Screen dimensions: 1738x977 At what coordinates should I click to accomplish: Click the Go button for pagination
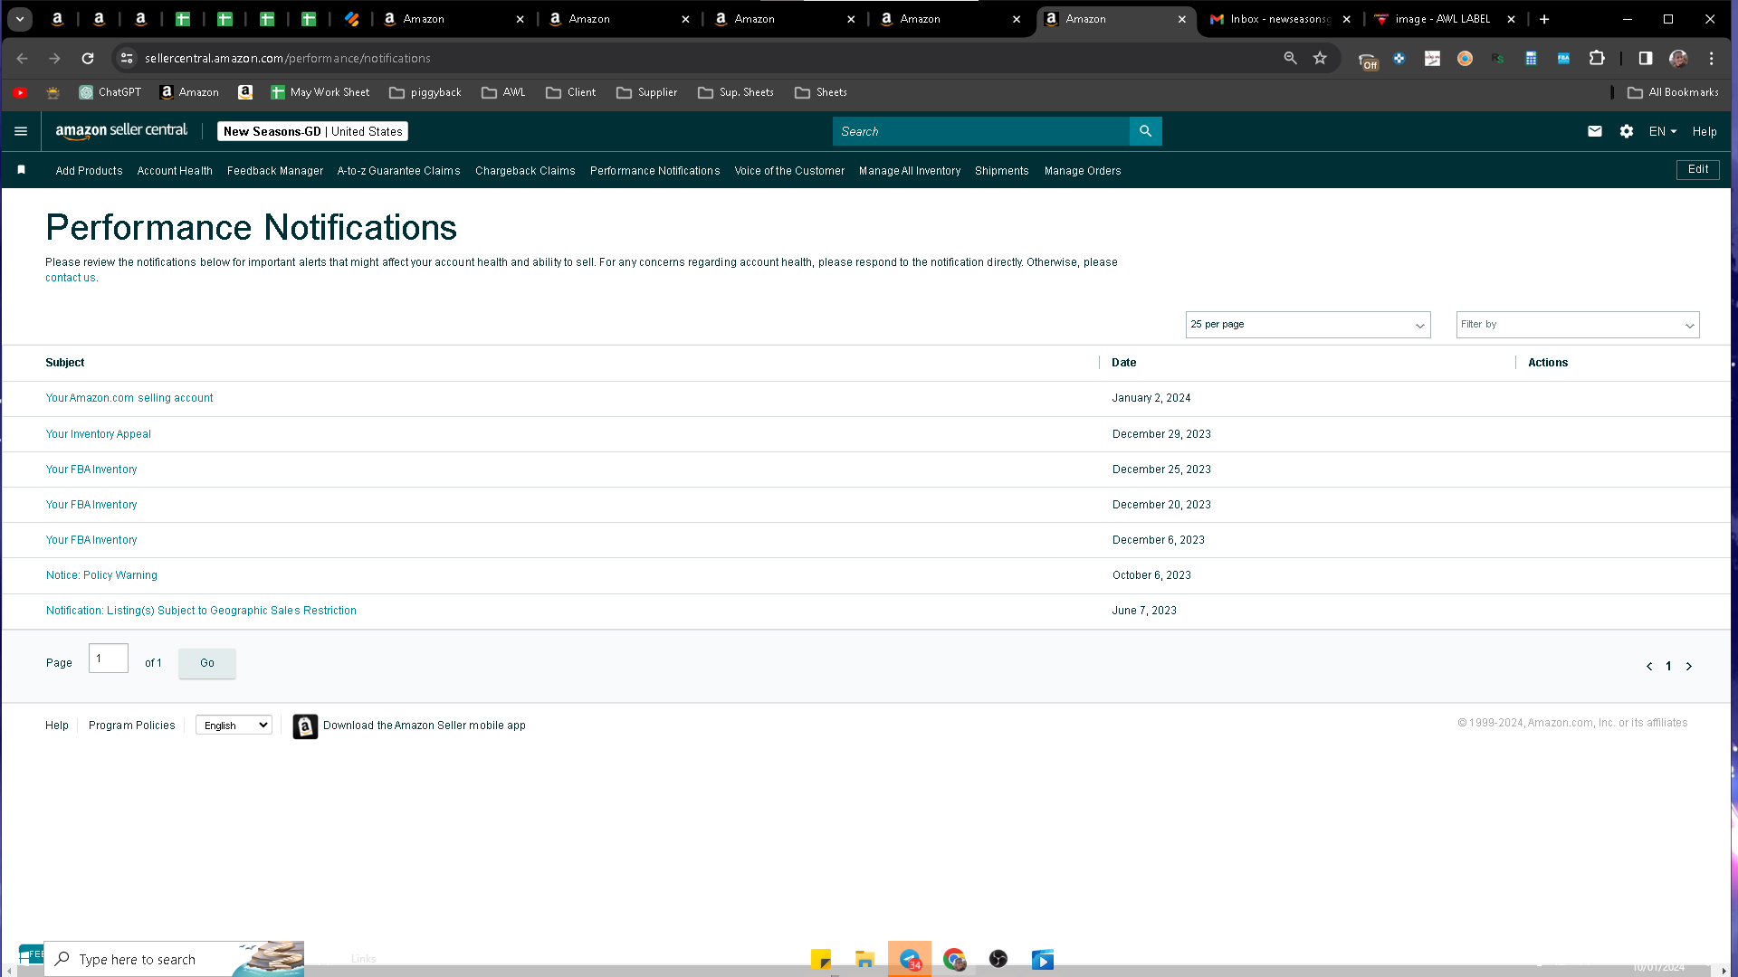pos(207,663)
